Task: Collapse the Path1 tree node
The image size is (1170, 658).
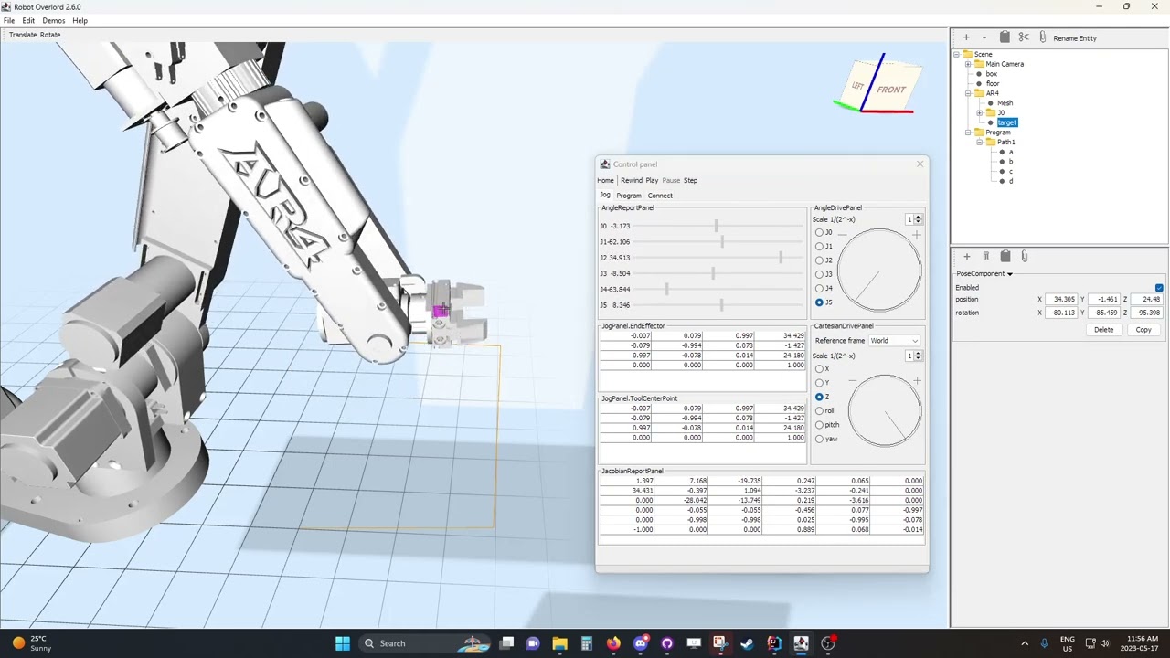Action: point(979,143)
